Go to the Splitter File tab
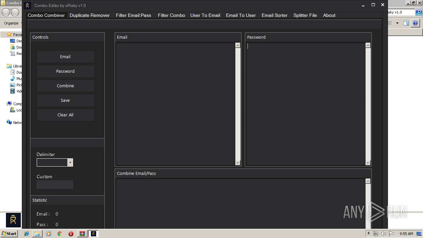The image size is (423, 238). pos(305,15)
